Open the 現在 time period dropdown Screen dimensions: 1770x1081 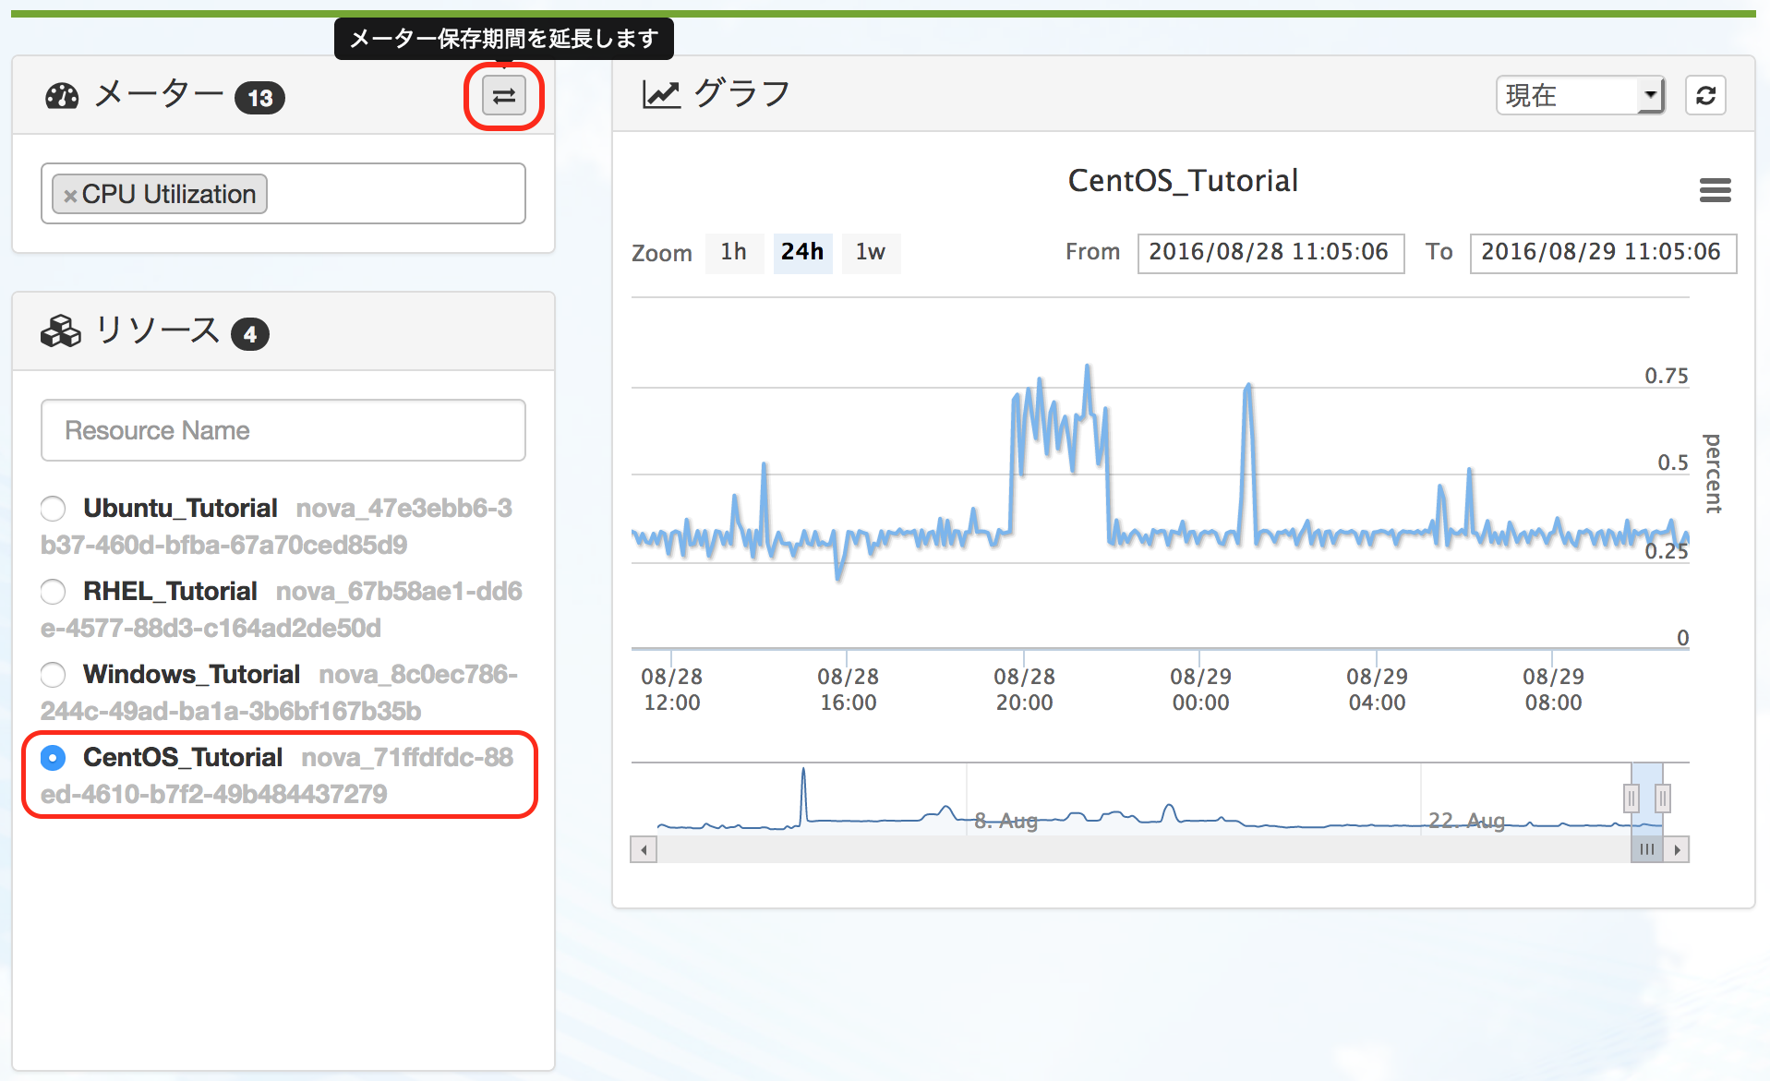[x=1580, y=95]
